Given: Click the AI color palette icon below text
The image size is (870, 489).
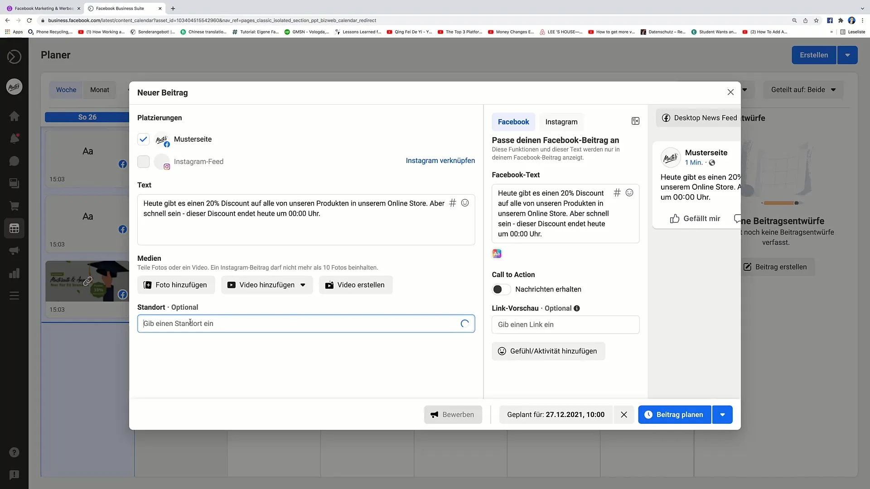Looking at the screenshot, I should click(x=497, y=253).
